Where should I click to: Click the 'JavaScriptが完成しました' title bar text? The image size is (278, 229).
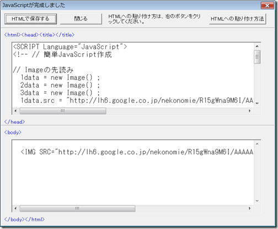pos(34,6)
